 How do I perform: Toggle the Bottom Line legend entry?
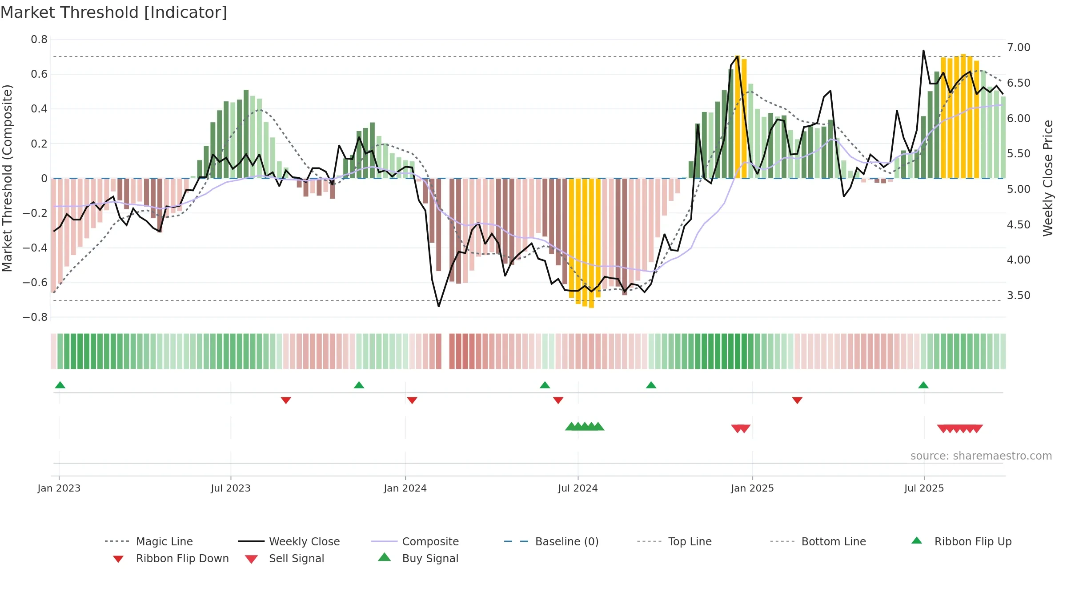tap(818, 541)
